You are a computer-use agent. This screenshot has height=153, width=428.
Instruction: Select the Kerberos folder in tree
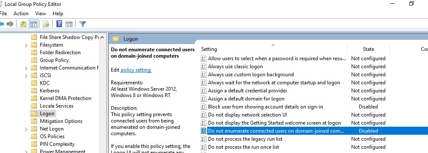49,91
